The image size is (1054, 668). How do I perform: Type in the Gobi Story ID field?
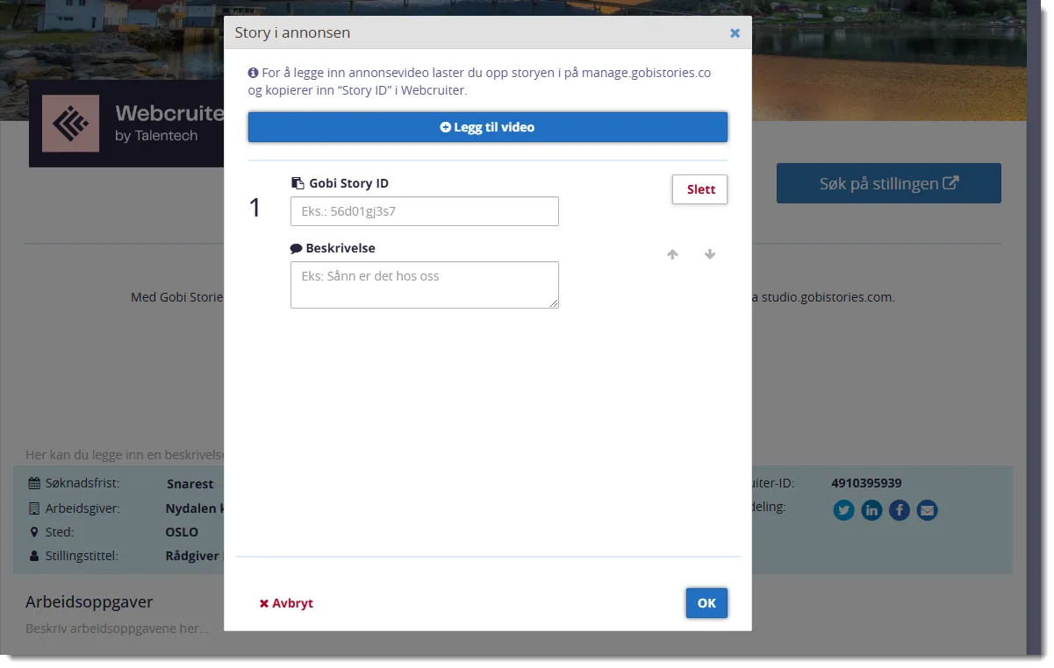424,211
